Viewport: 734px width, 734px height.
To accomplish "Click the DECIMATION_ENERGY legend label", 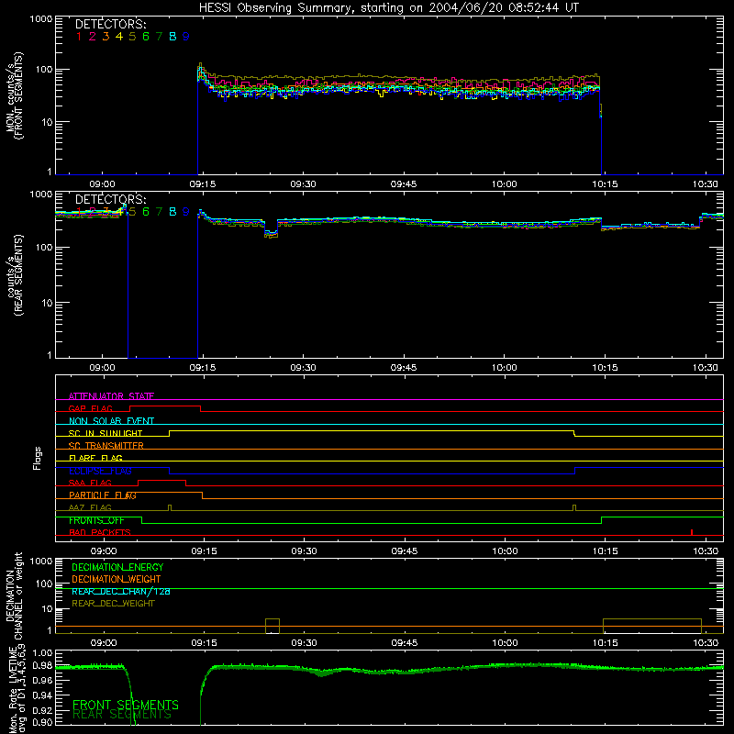I will point(117,567).
